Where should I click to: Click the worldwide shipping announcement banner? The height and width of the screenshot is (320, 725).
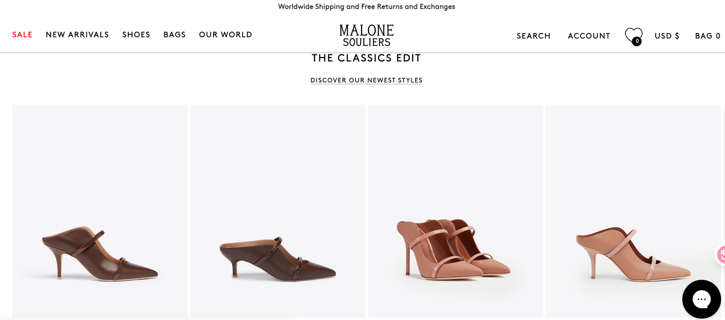366,6
